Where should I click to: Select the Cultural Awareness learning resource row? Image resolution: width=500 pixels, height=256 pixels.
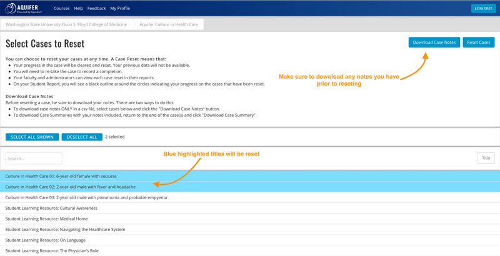(x=51, y=208)
